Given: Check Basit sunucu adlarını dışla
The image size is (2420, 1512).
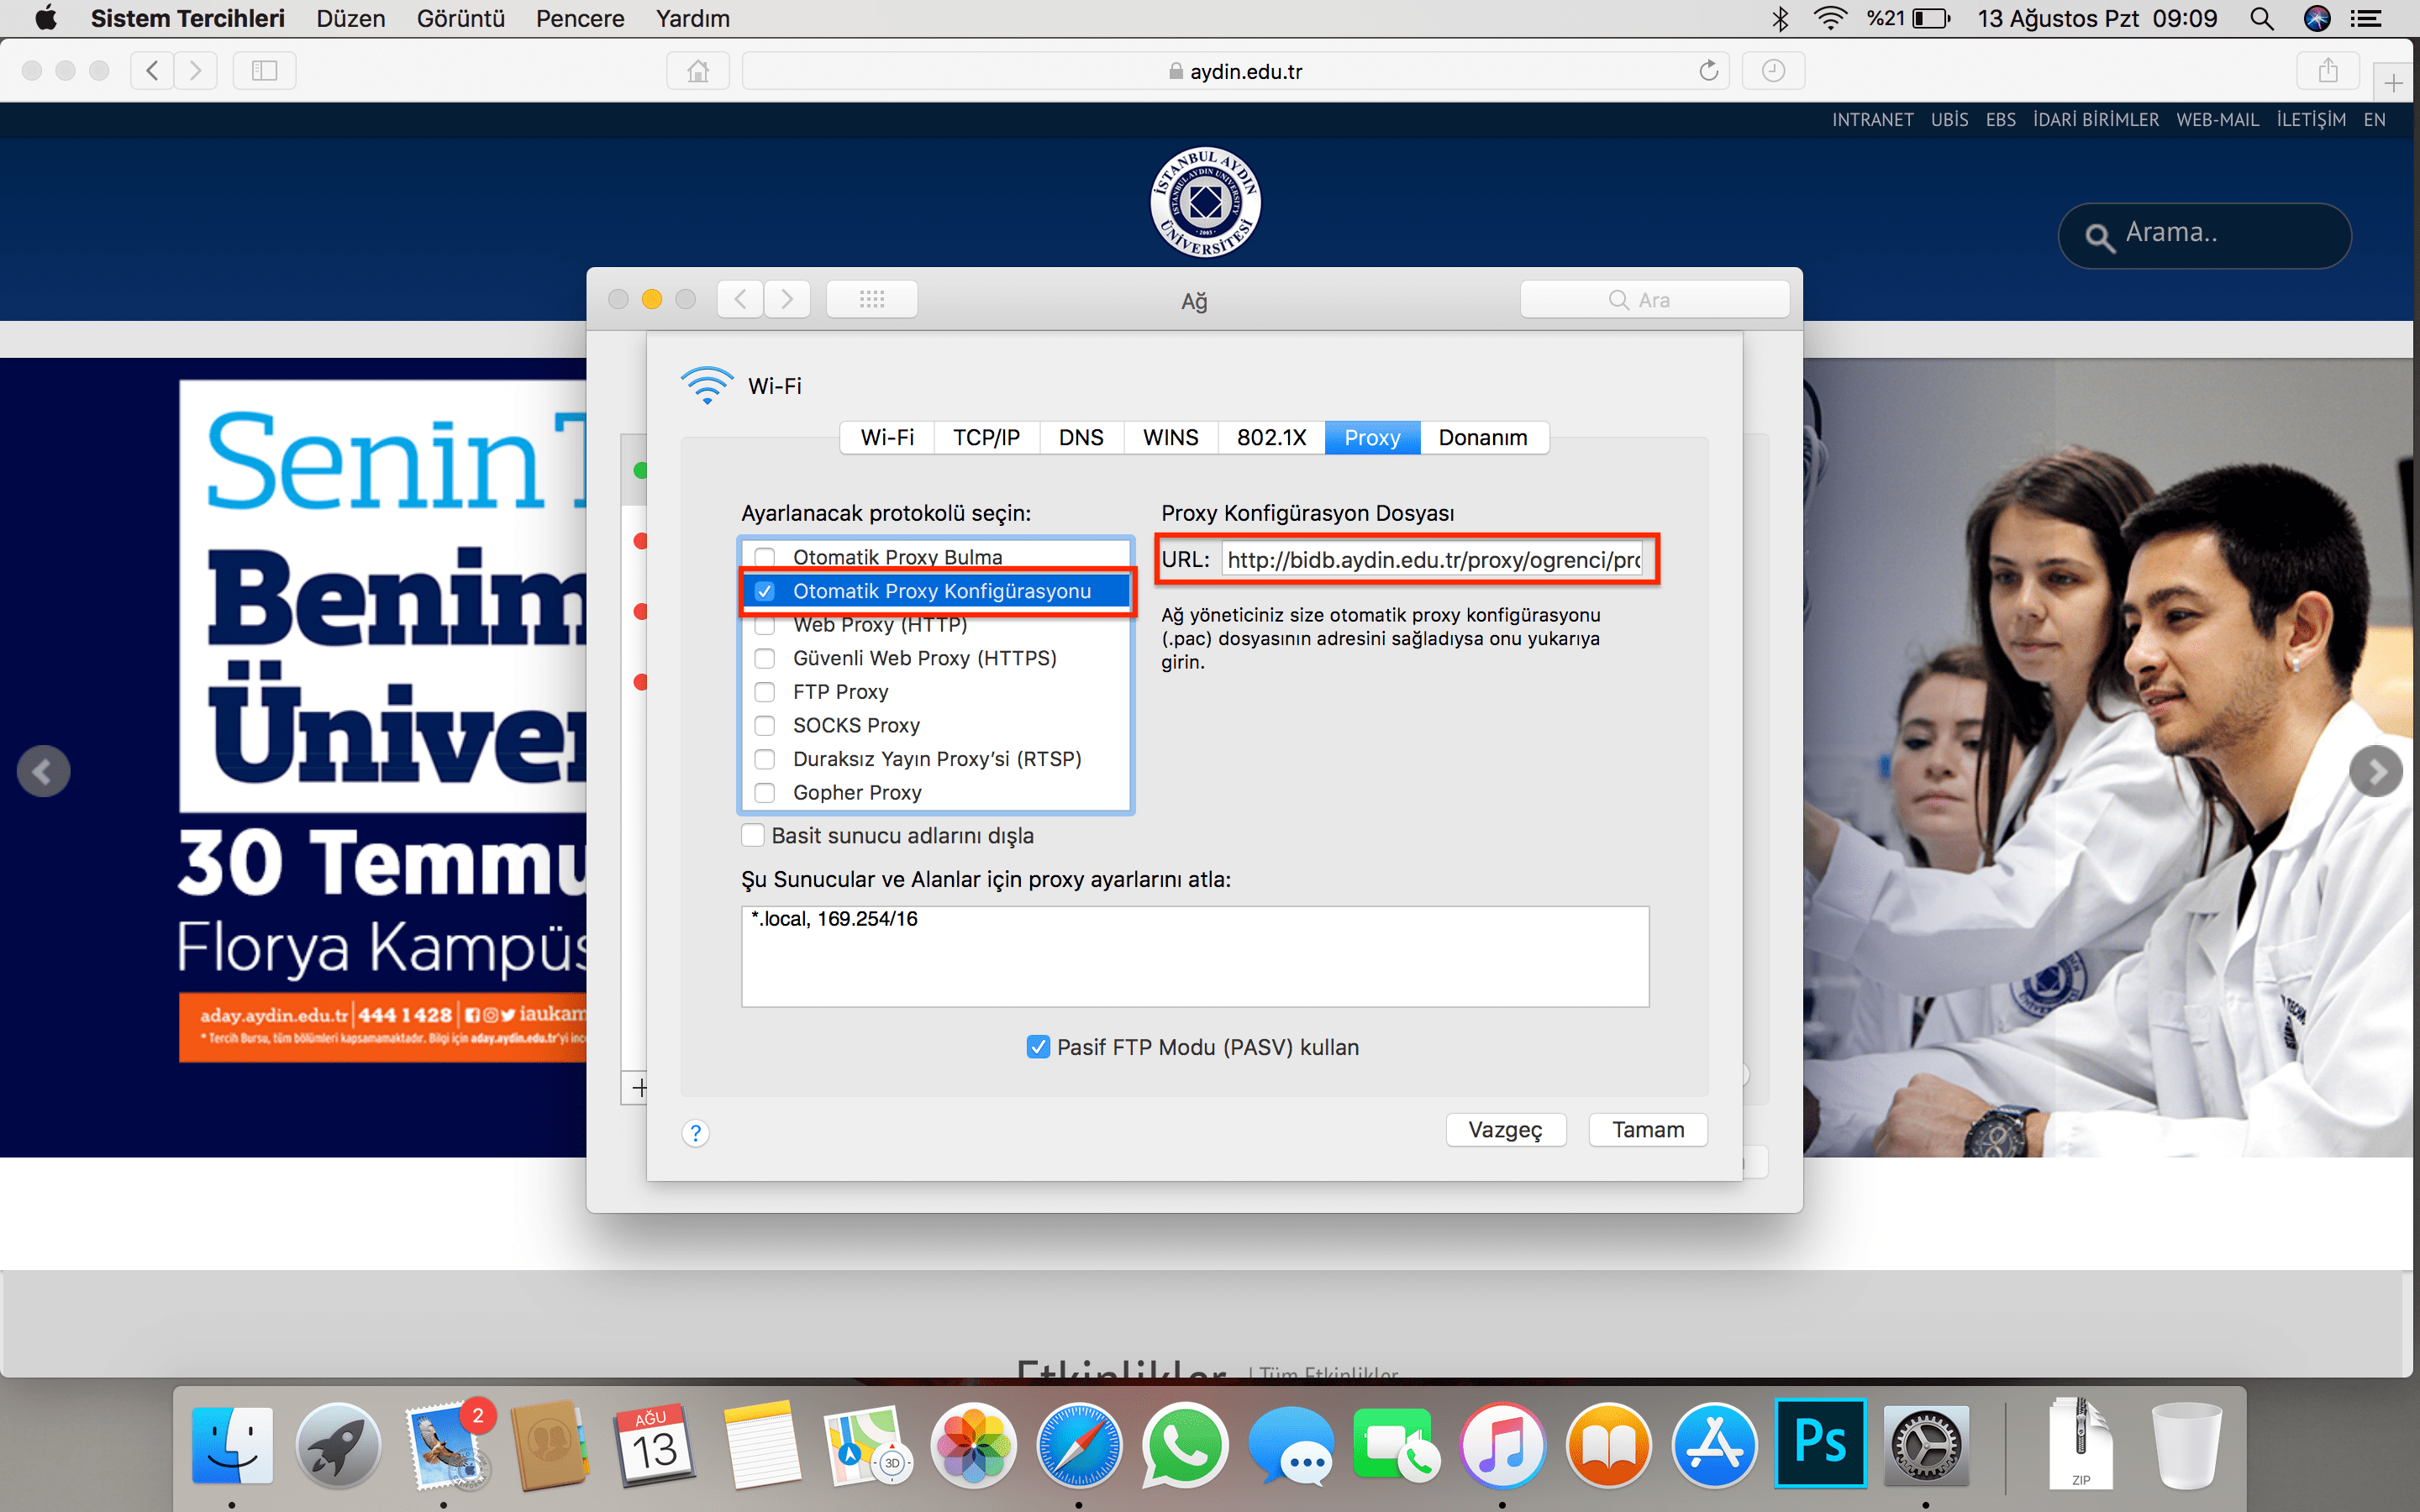Looking at the screenshot, I should tap(753, 835).
